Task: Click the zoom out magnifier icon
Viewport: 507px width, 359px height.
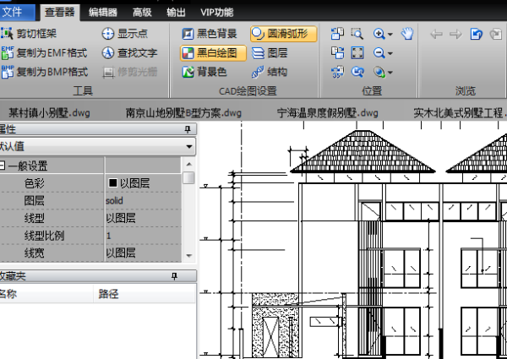Action: 379,52
